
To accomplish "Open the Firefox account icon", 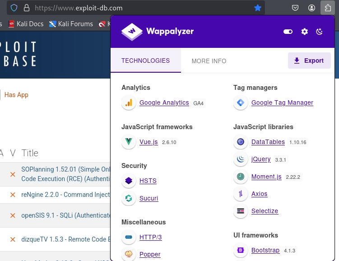I will pyautogui.click(x=311, y=8).
